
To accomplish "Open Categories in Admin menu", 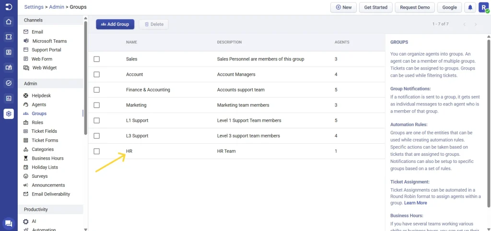I will [x=43, y=150].
